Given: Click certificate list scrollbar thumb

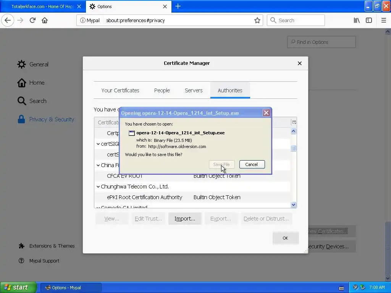Looking at the screenshot, I should tap(294, 148).
